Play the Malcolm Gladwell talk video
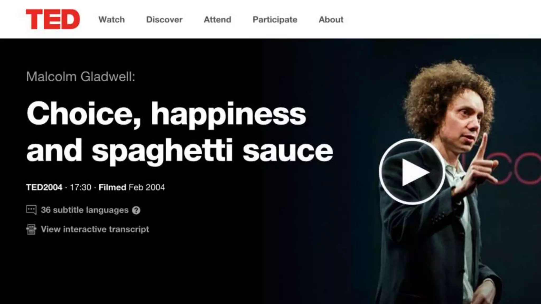 tap(412, 172)
